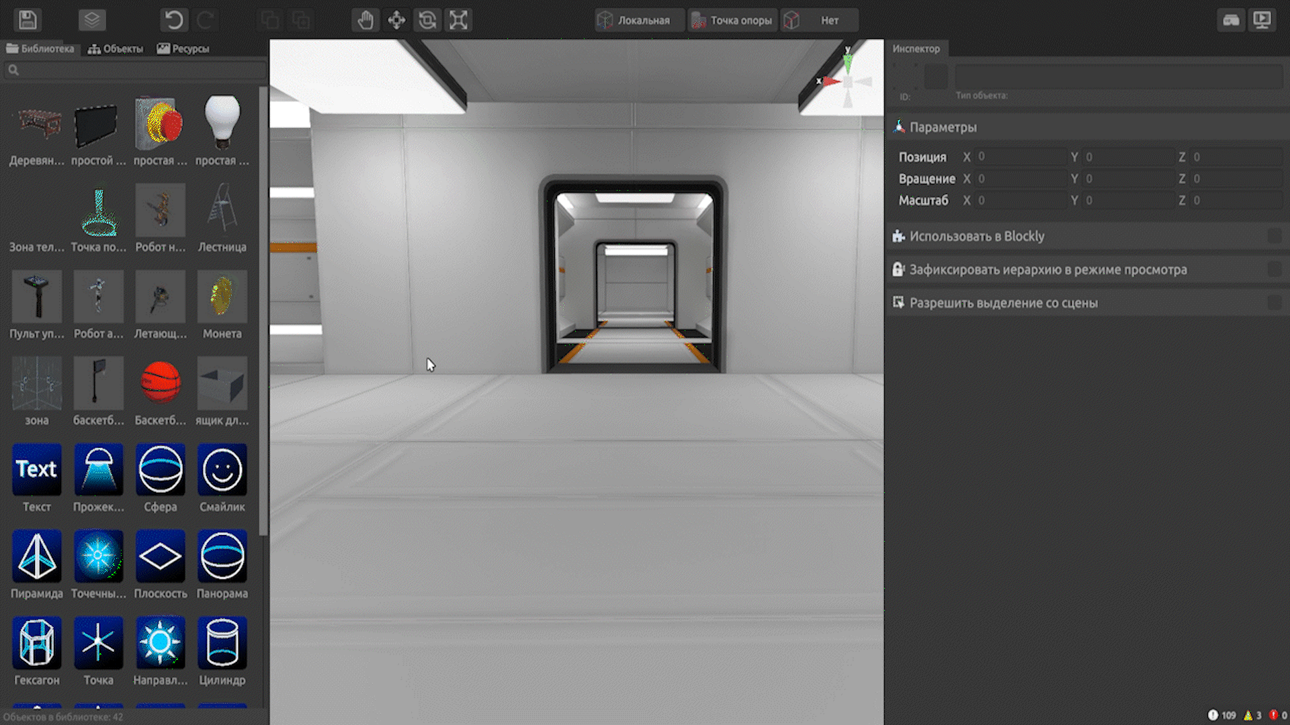Toggle Зафиксировать иерархию в режиме просмотра checkbox
The width and height of the screenshot is (1290, 725).
pyautogui.click(x=1274, y=270)
